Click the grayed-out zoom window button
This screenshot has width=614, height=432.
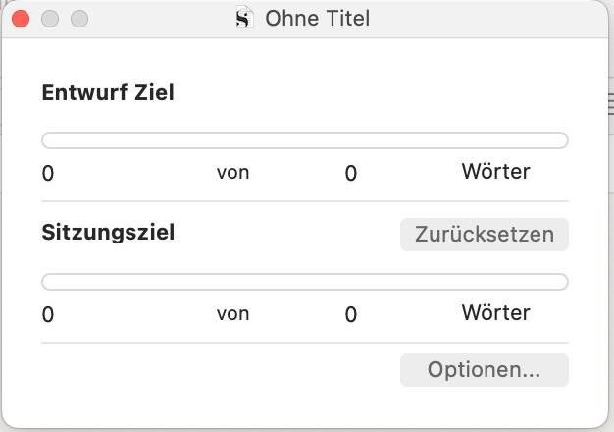point(79,19)
